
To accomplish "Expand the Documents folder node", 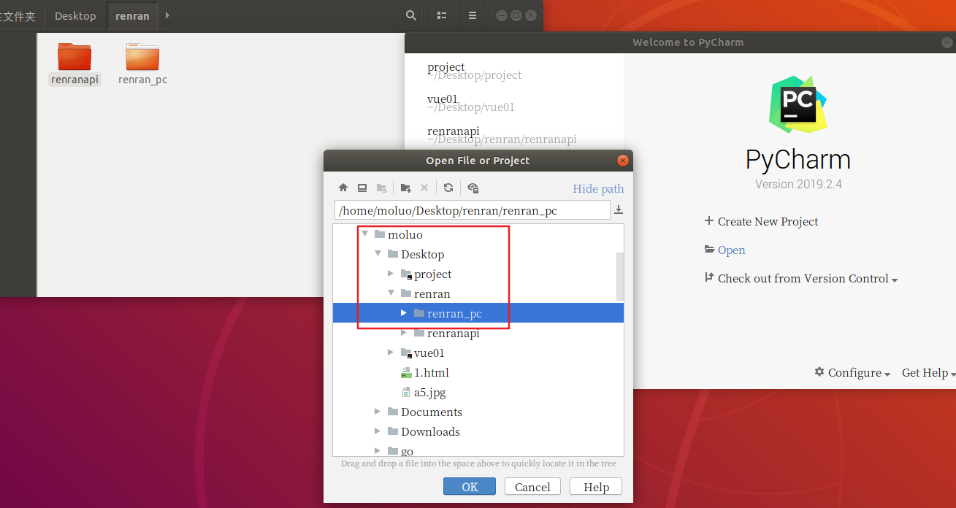I will click(378, 412).
